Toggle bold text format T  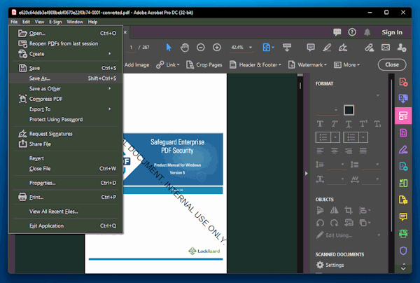point(320,124)
